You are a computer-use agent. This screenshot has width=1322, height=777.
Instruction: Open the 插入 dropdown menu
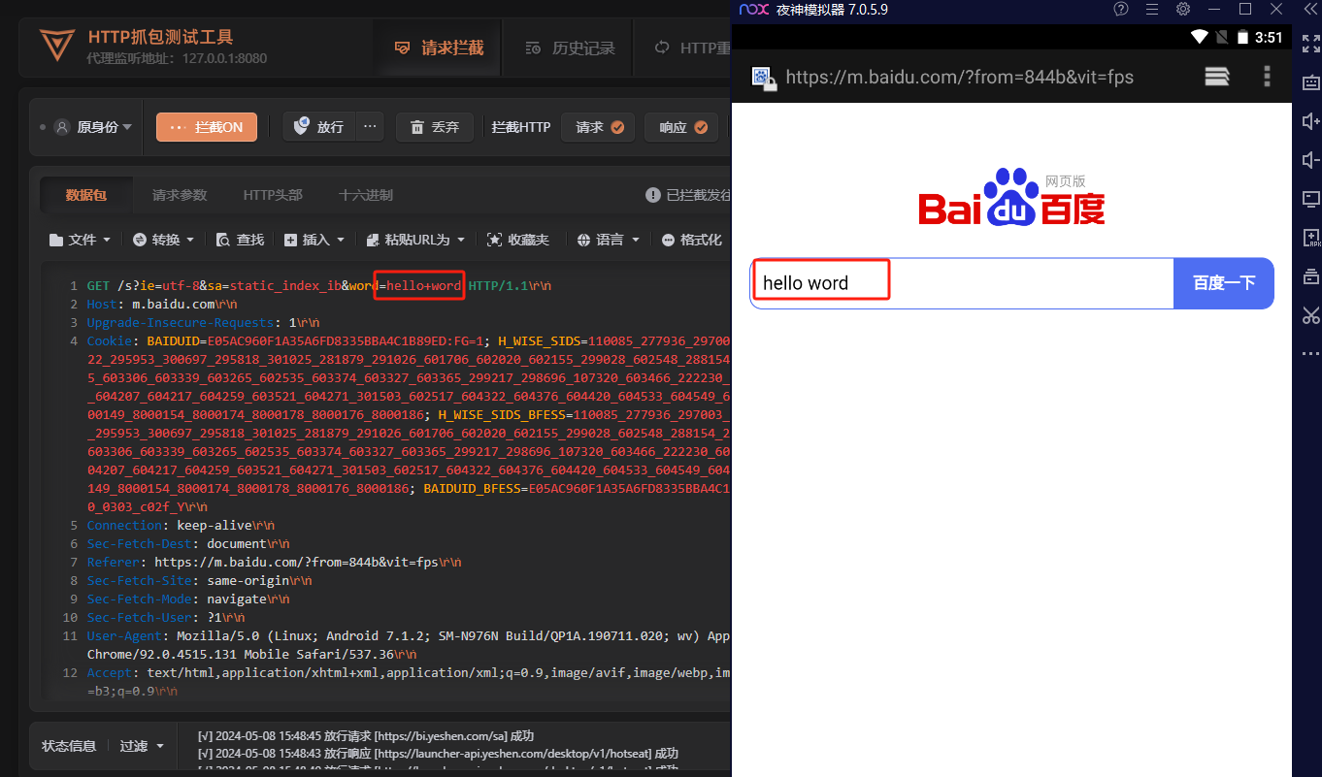(315, 240)
